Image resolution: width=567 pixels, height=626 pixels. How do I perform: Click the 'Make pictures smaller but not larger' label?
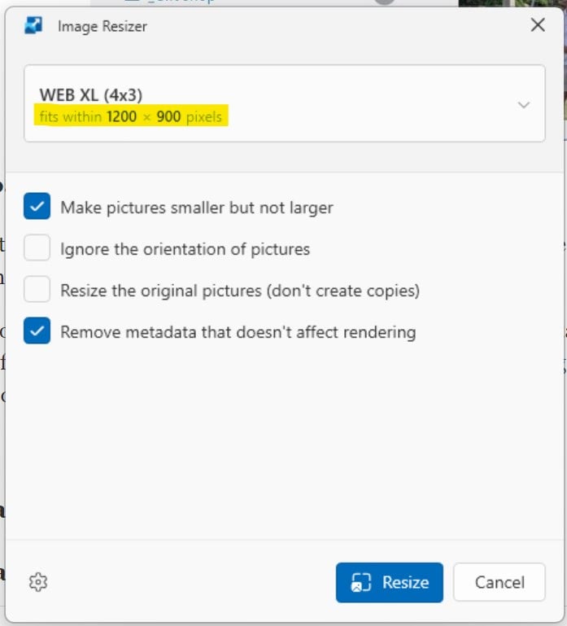coord(197,208)
